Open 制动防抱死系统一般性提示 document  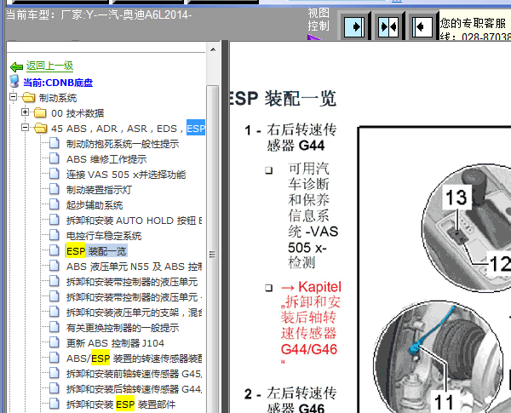tap(123, 144)
